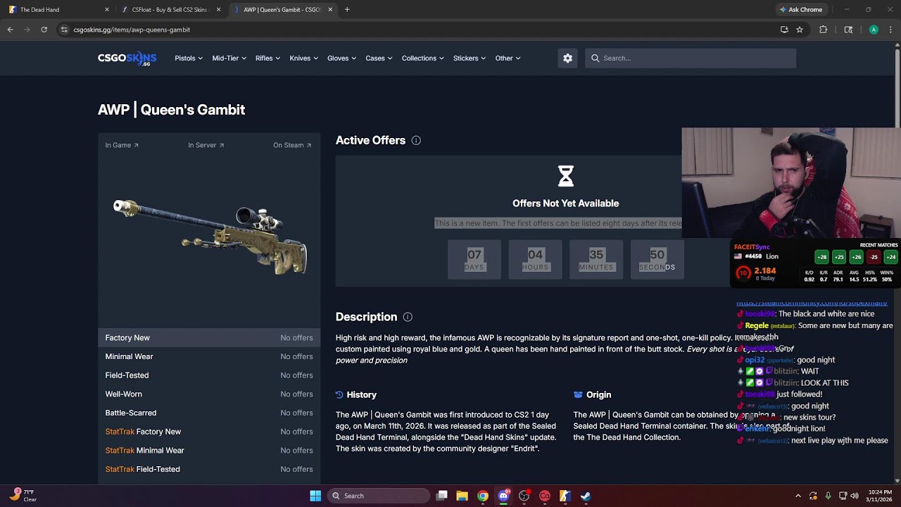
Task: Select AWP Queen's Gambit browser tab
Action: coord(282,10)
